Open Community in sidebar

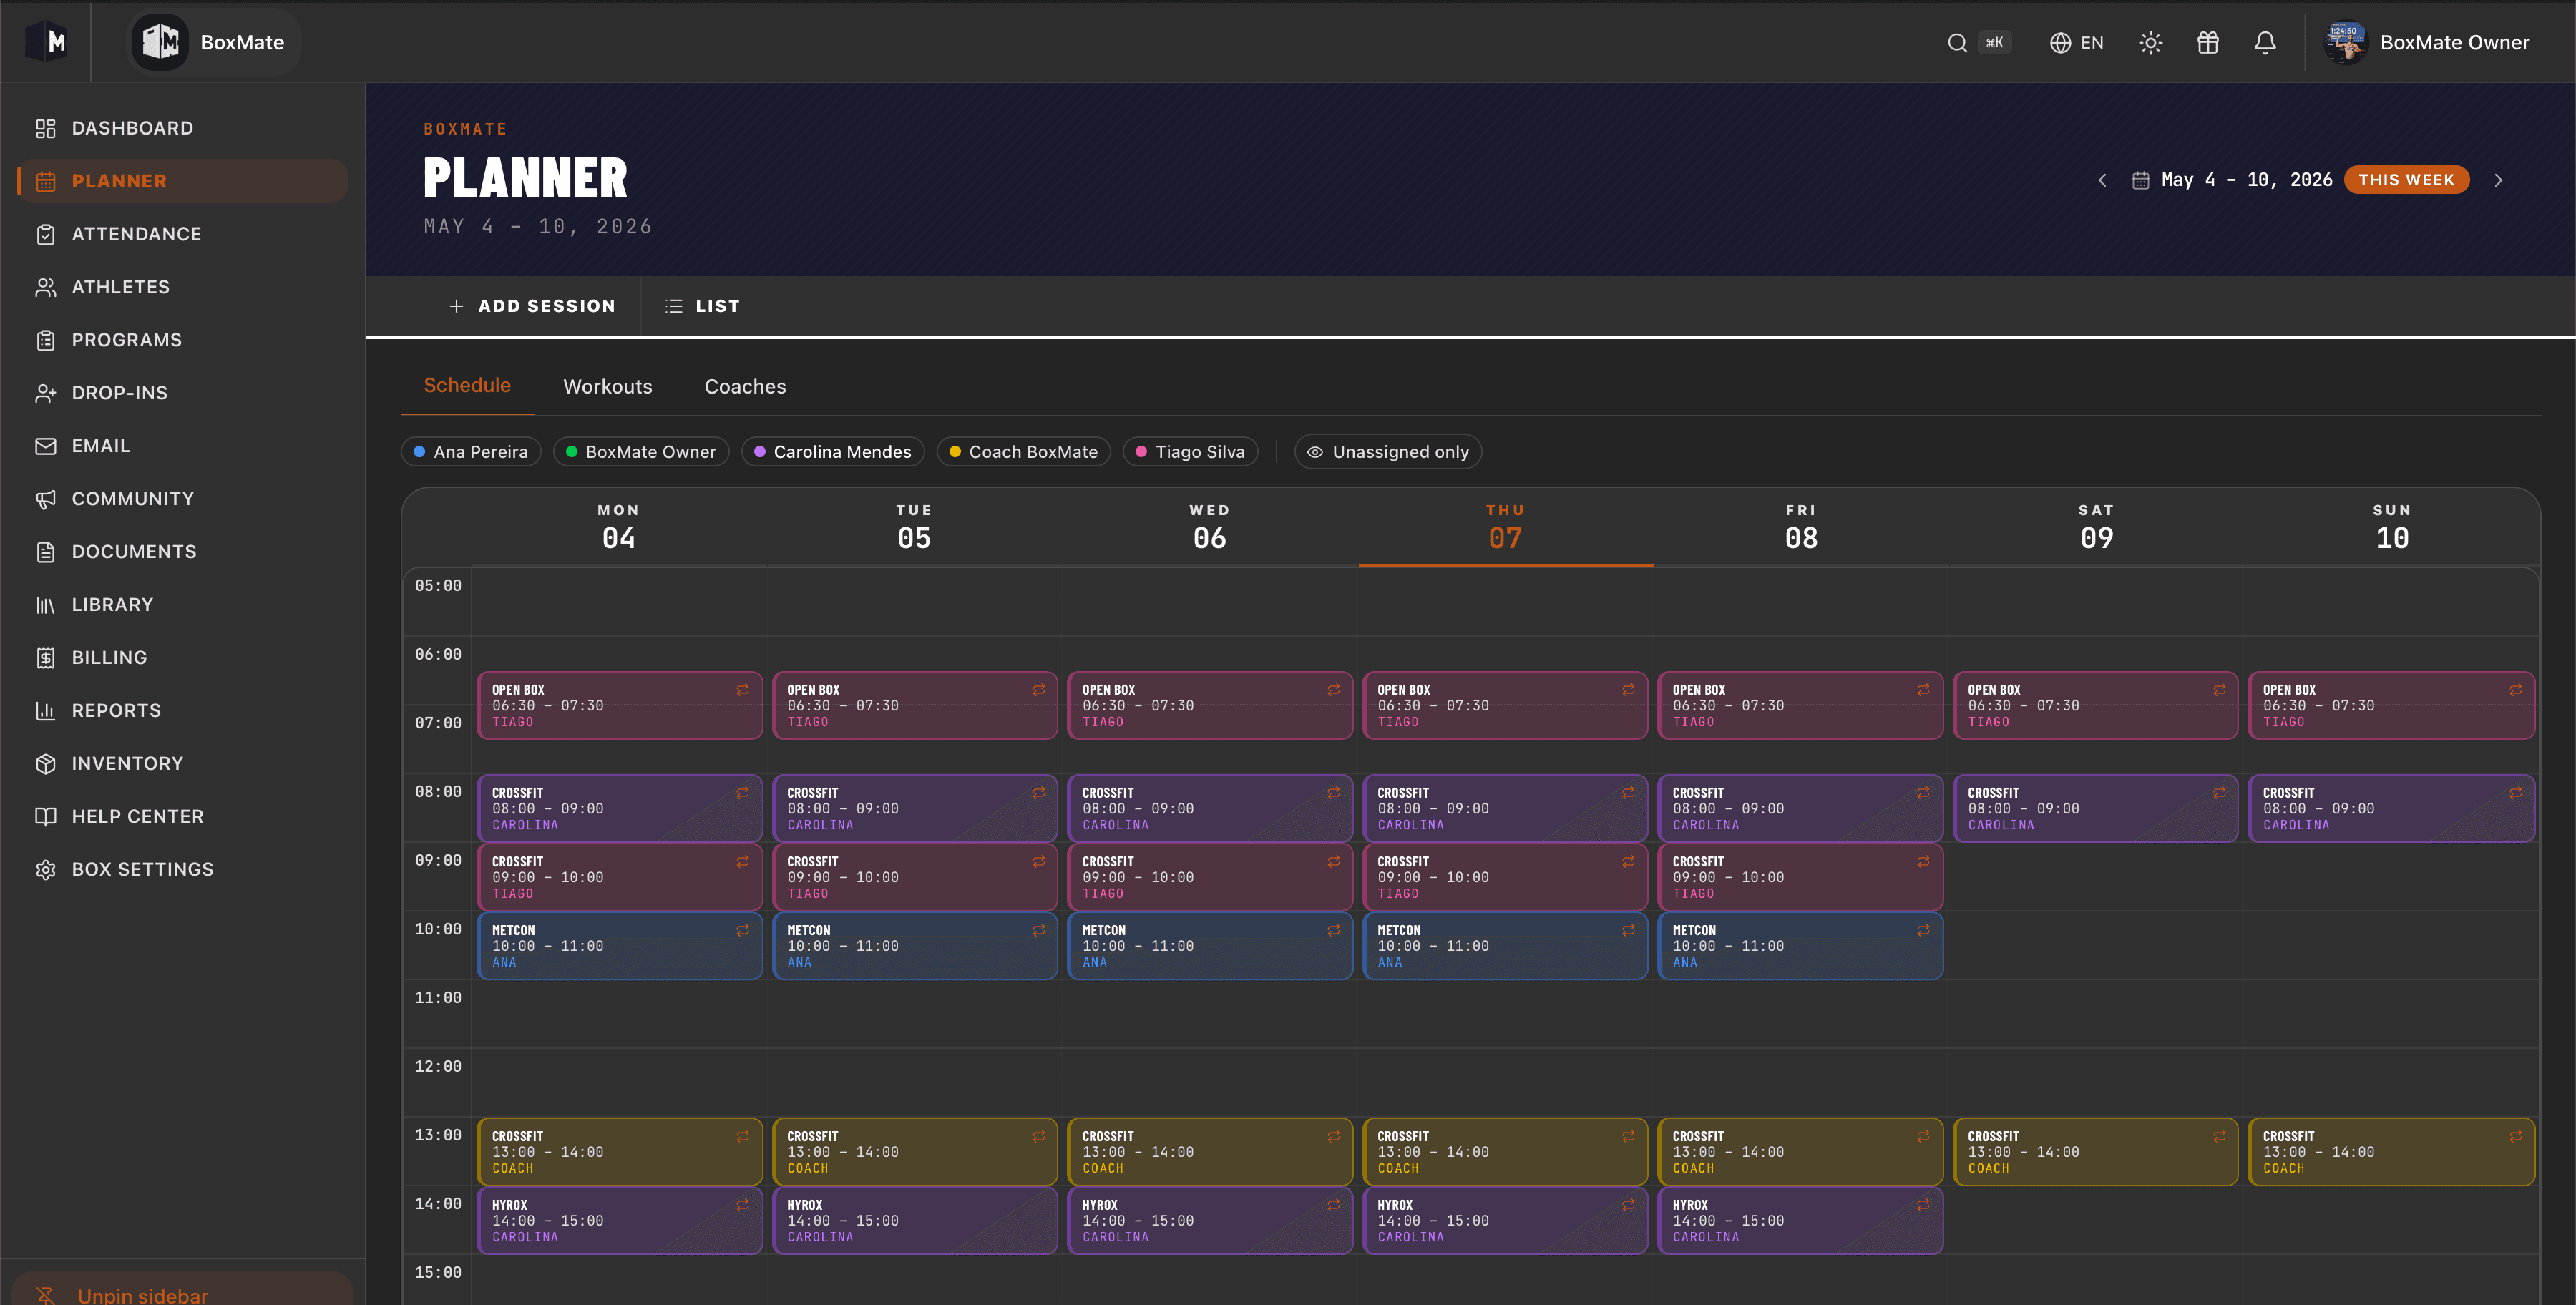tap(182, 499)
